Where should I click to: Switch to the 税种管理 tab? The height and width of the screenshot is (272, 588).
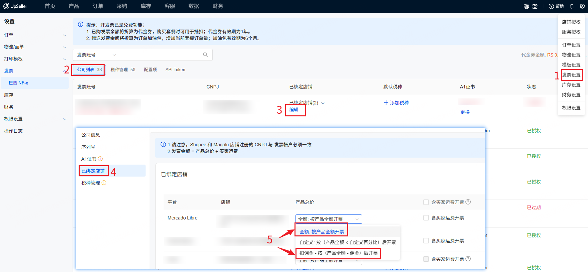pos(123,69)
